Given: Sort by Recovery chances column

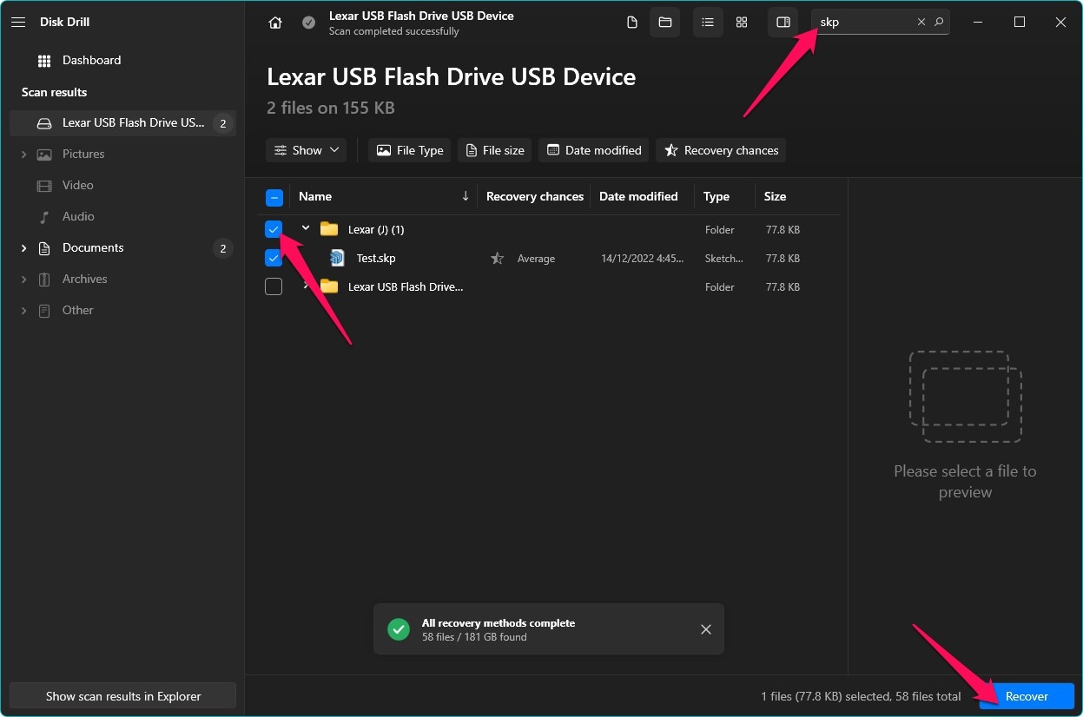Looking at the screenshot, I should coord(535,197).
